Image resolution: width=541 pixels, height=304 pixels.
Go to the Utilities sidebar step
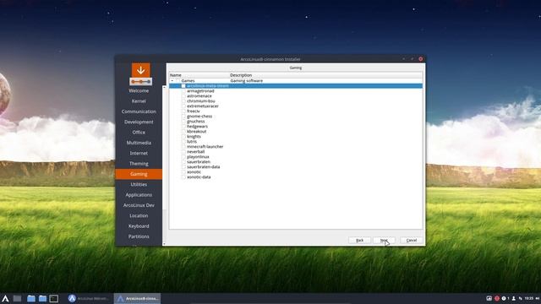(139, 184)
